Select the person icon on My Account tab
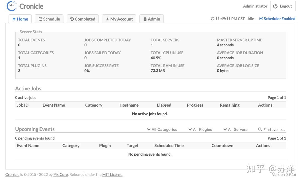Viewport: 302px width, 181px height. click(x=108, y=19)
